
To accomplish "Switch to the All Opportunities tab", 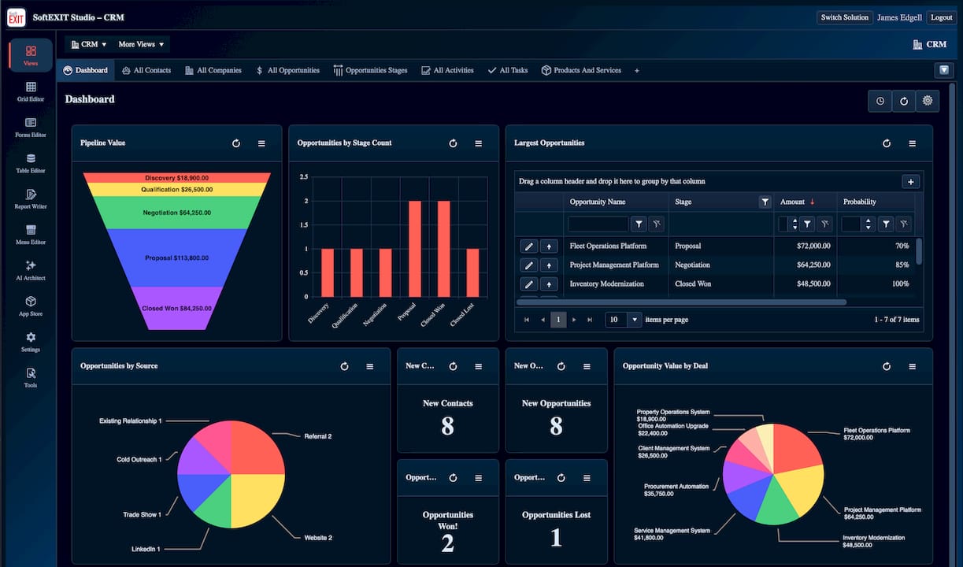I will (x=287, y=70).
